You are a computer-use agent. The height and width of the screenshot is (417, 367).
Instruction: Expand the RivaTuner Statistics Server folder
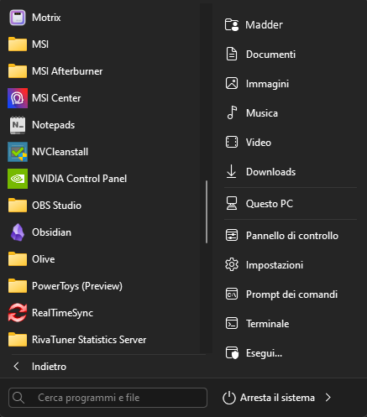point(103,340)
